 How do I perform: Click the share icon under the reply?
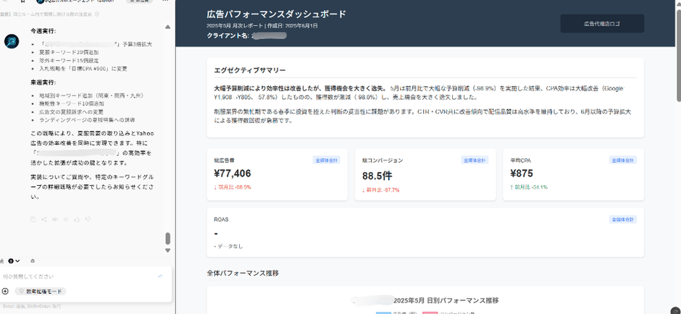(x=44, y=219)
